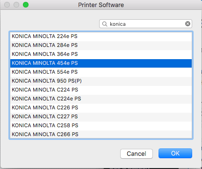Choose KONICA MINOLTA 950 PS(P)
The height and width of the screenshot is (169, 202).
click(101, 81)
